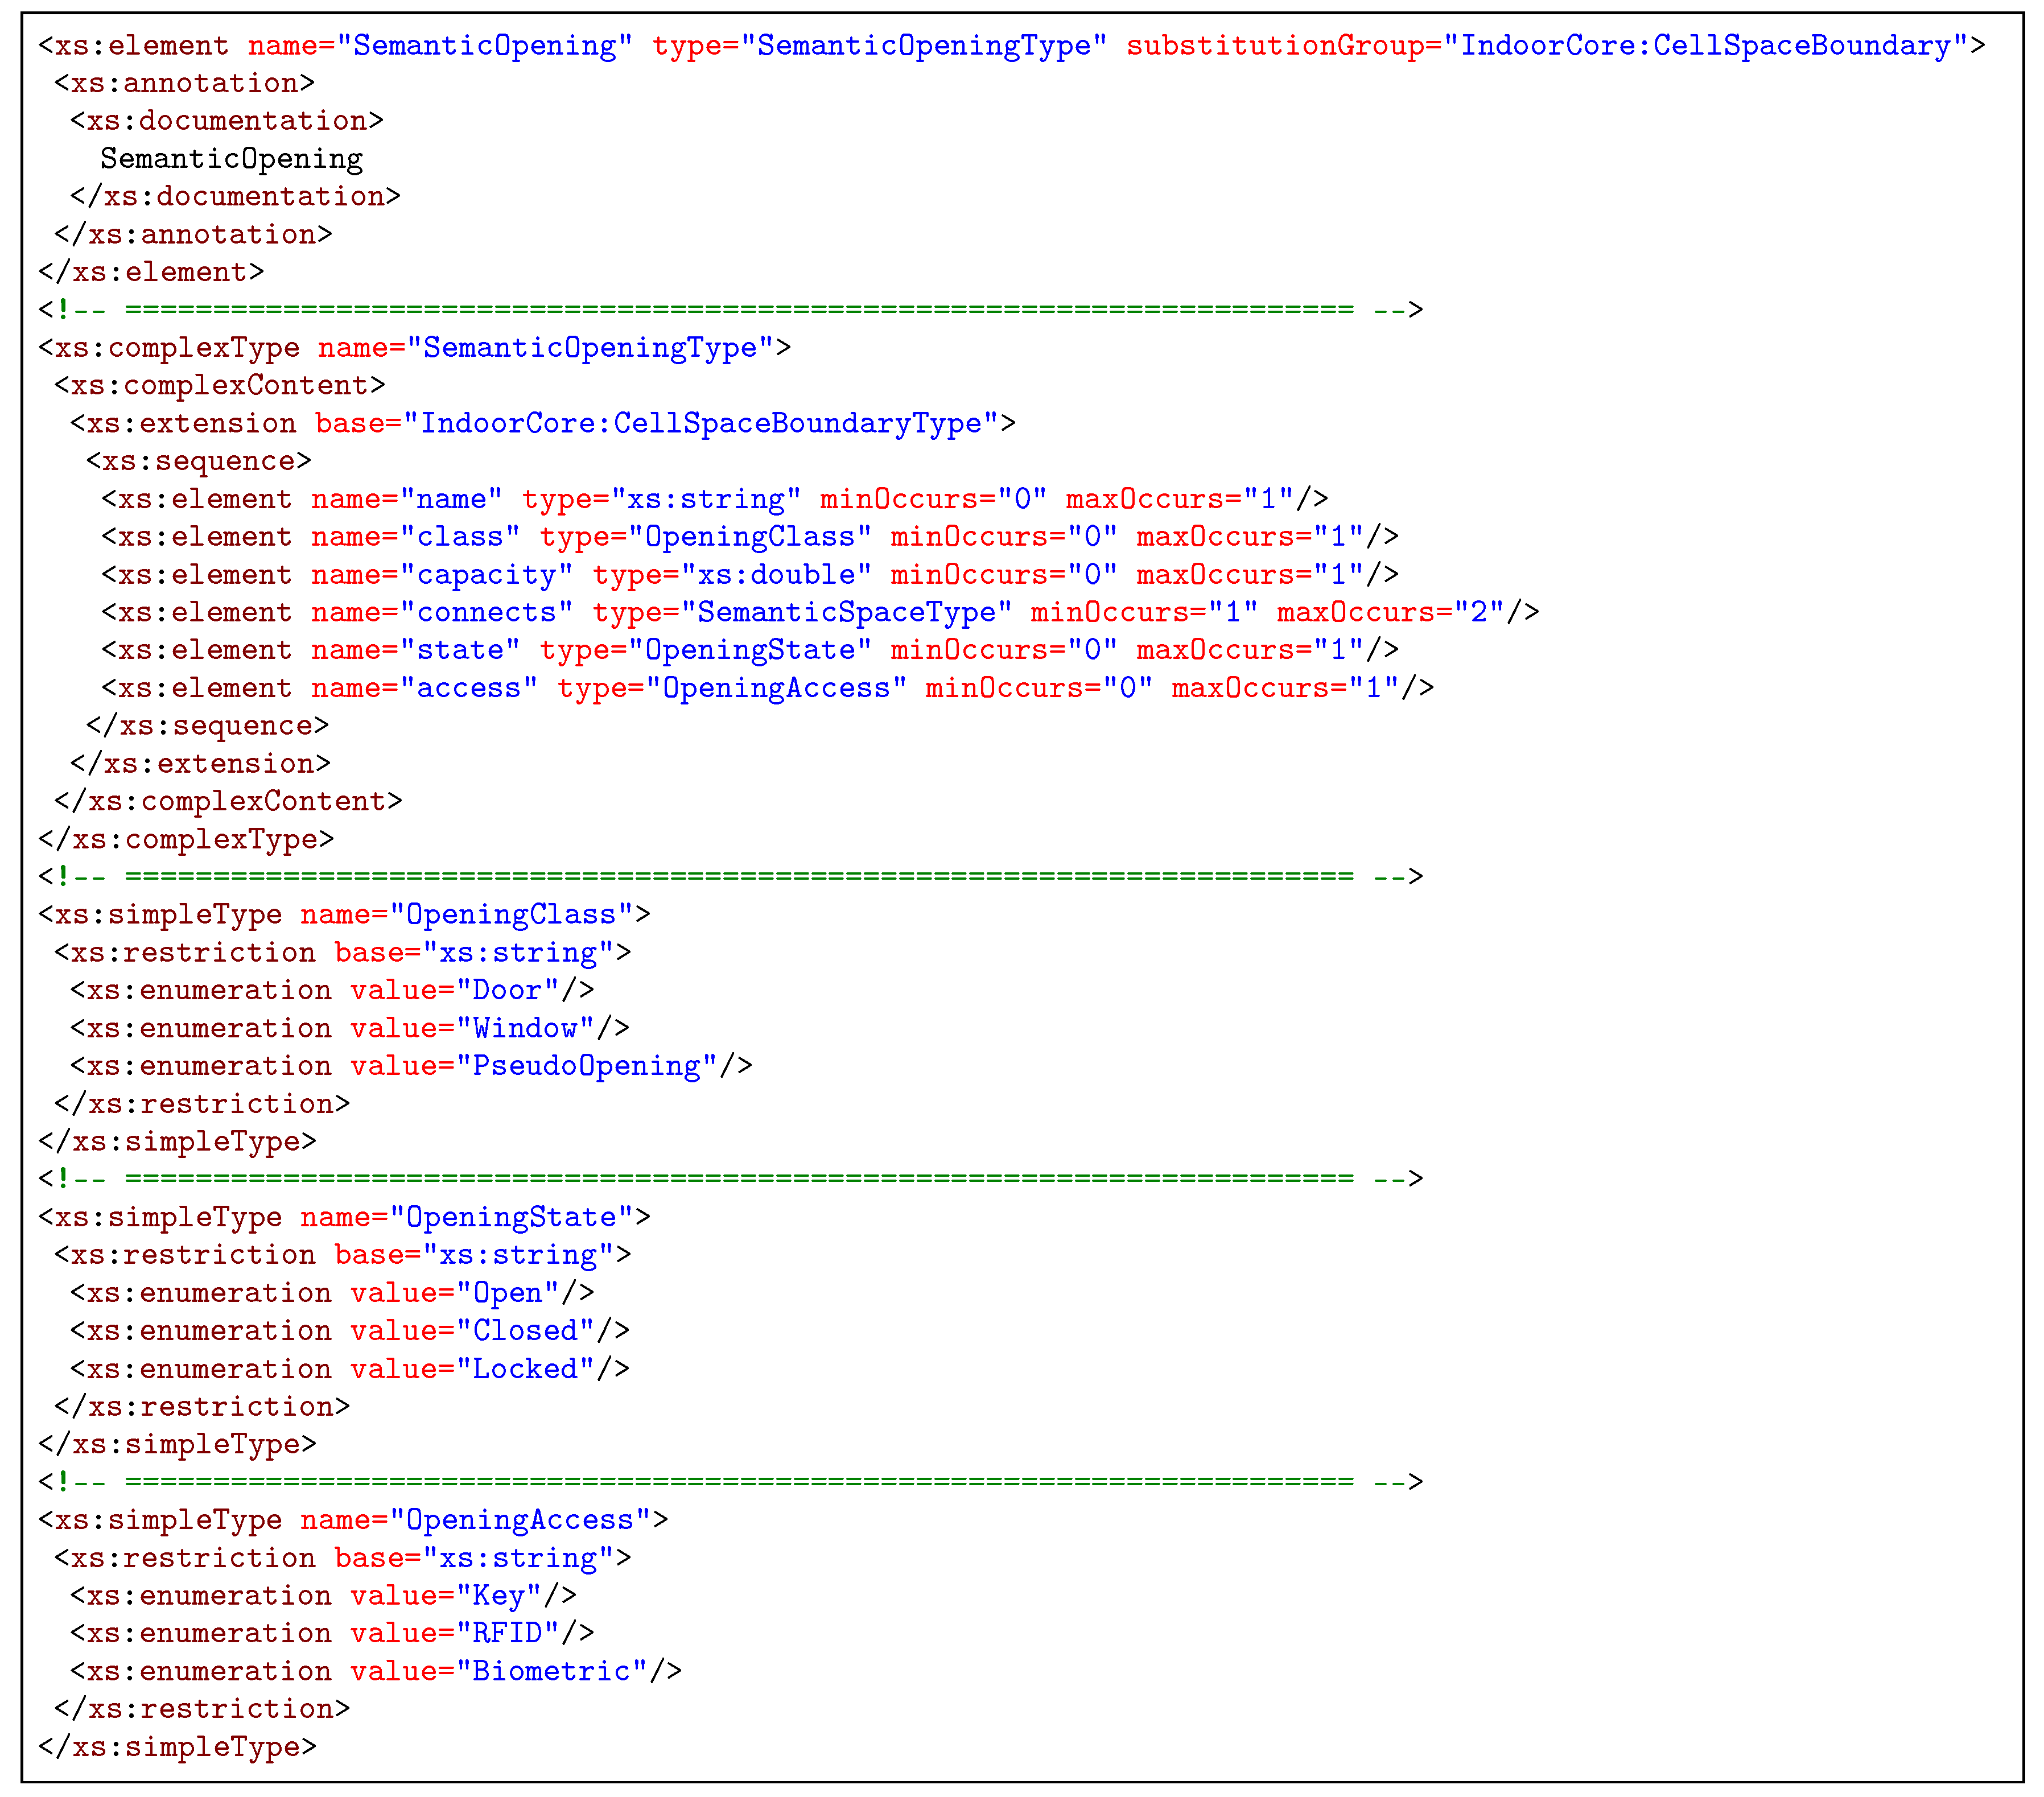Click the "Closed" enumeration value
Image resolution: width=2044 pixels, height=1797 pixels.
[525, 1331]
